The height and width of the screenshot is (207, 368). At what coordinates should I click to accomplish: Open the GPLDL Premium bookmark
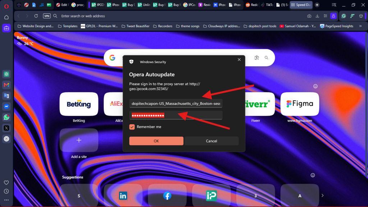pyautogui.click(x=99, y=26)
